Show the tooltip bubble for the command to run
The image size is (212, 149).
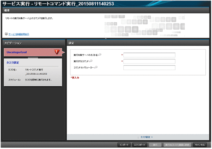point(91,61)
